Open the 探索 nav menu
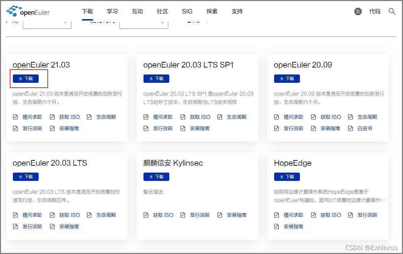 coord(212,11)
